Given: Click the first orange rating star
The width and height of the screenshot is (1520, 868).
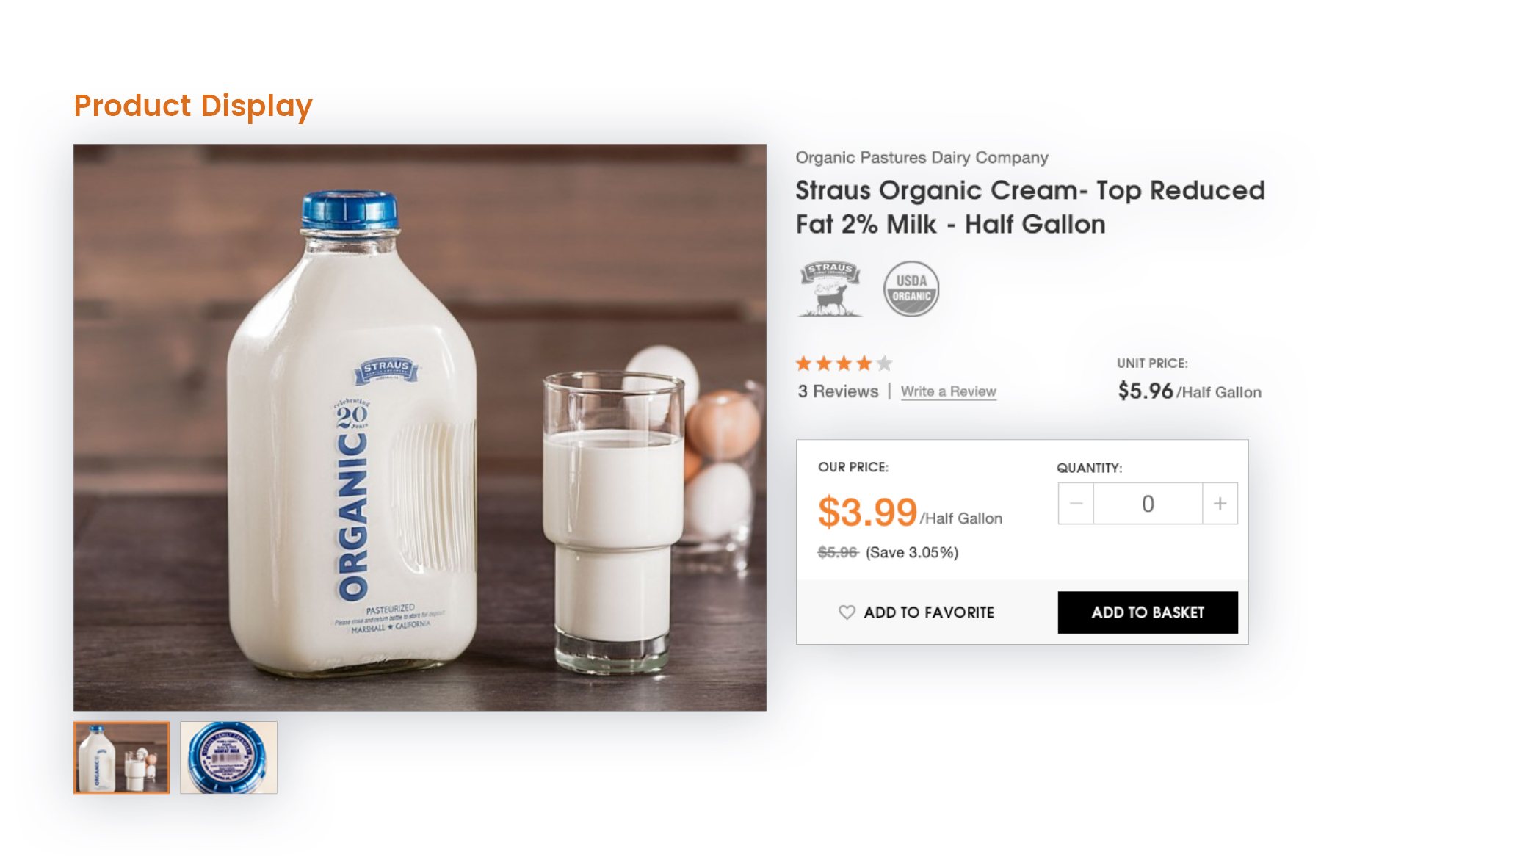Looking at the screenshot, I should tap(804, 363).
